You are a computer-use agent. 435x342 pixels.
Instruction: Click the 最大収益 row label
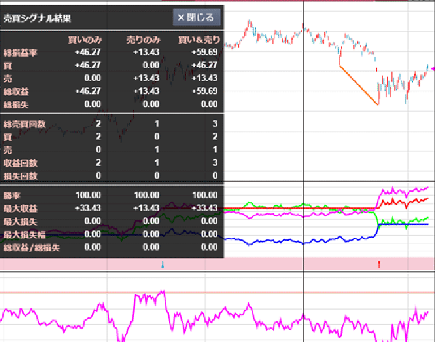coord(21,208)
